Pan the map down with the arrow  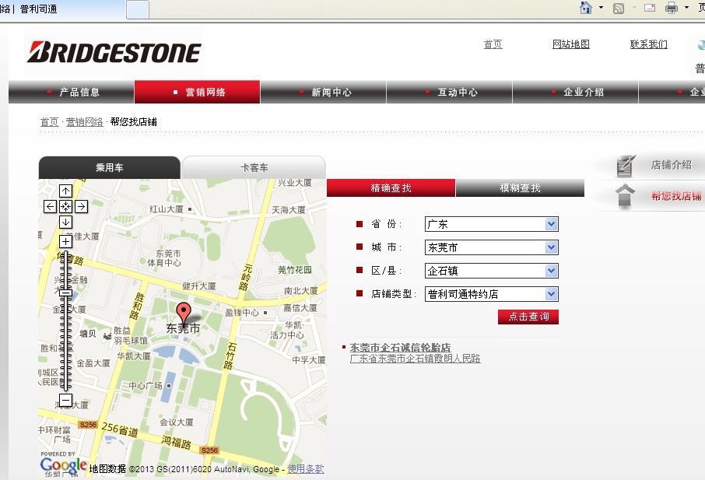point(66,222)
